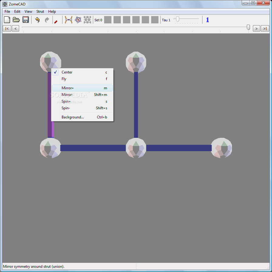Screen dimensions: 272x272
Task: Open the View menu
Action: [x=28, y=12]
